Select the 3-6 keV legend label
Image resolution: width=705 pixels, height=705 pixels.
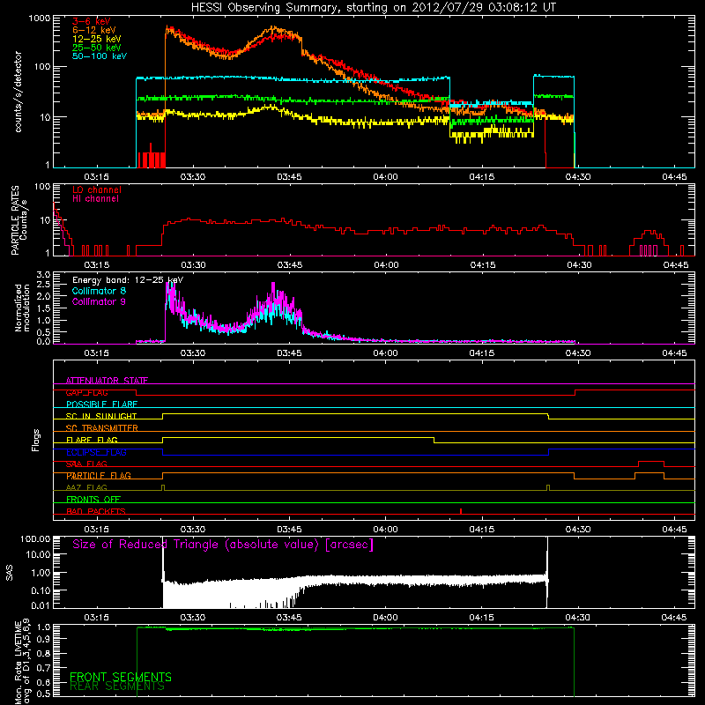pyautogui.click(x=92, y=21)
